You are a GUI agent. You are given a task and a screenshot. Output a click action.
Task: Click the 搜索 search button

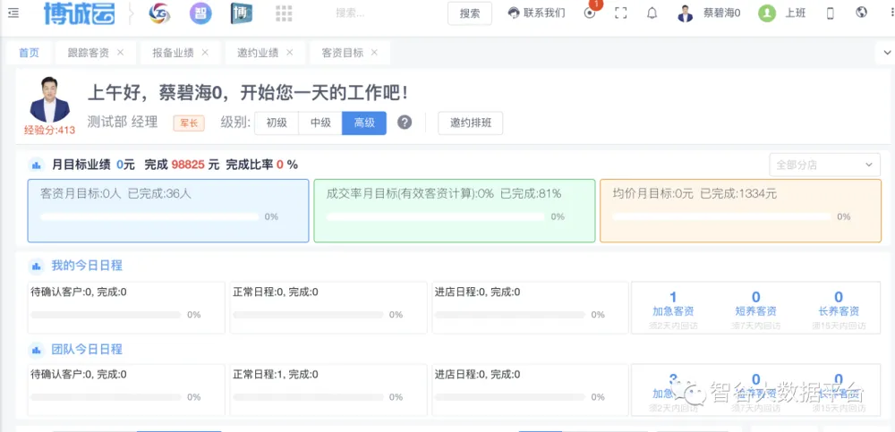(470, 13)
